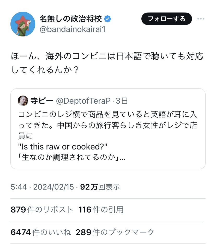
Task: Open the quoted post's Japanese body text
Action: (107, 125)
